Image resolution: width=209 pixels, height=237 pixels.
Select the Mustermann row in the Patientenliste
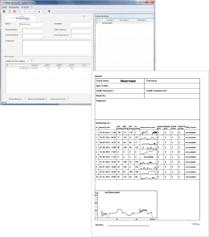(121, 23)
